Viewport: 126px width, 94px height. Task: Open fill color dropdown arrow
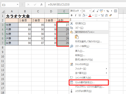87,15
